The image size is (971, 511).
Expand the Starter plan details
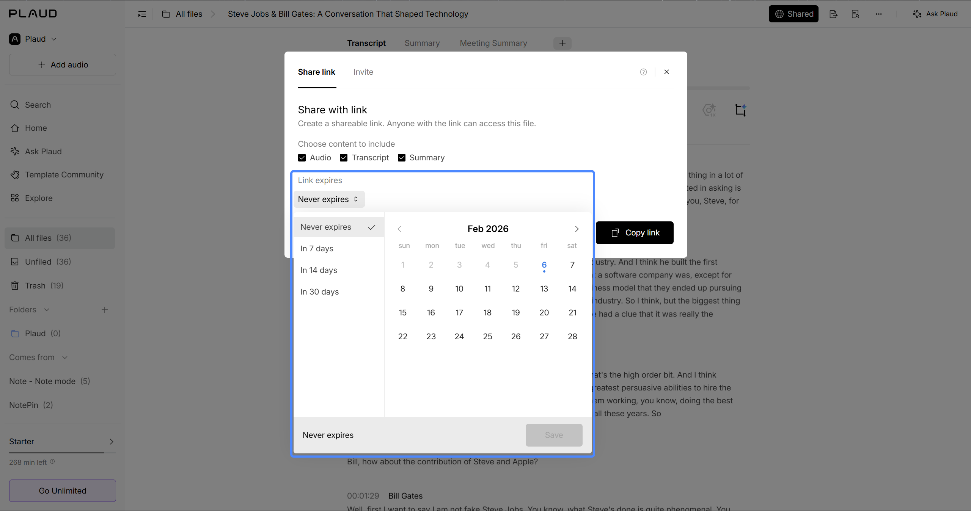pyautogui.click(x=111, y=442)
